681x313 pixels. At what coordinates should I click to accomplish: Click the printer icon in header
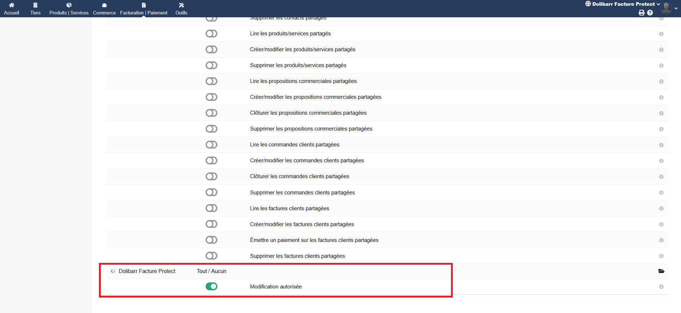tap(642, 13)
